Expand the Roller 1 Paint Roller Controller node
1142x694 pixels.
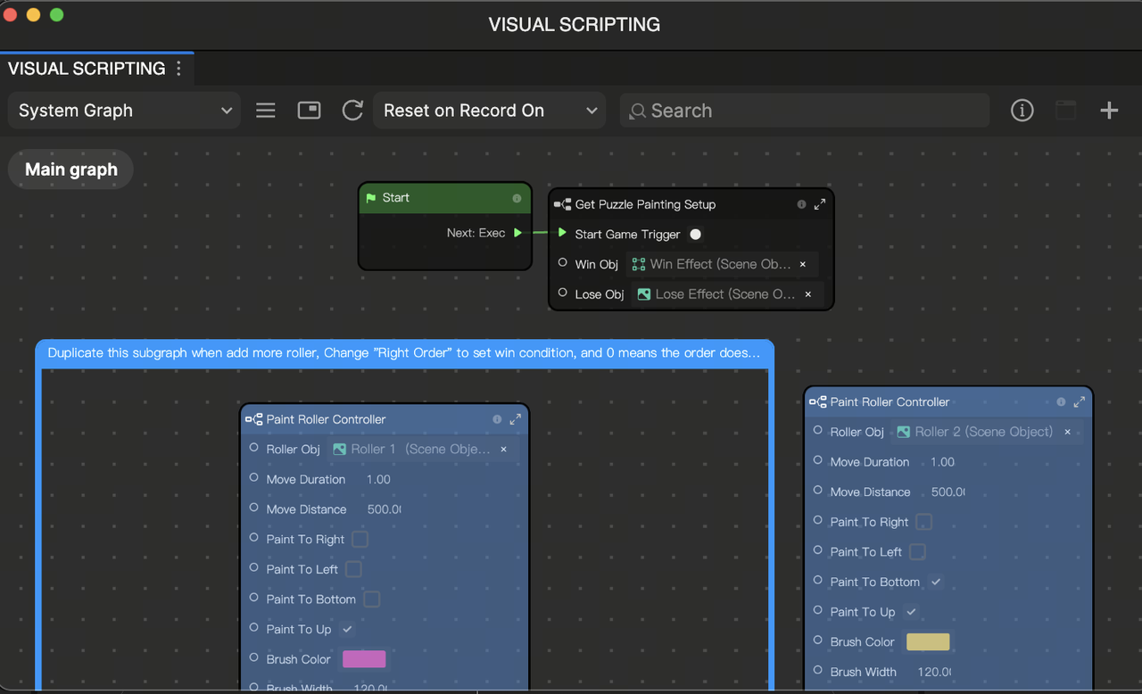pos(516,419)
